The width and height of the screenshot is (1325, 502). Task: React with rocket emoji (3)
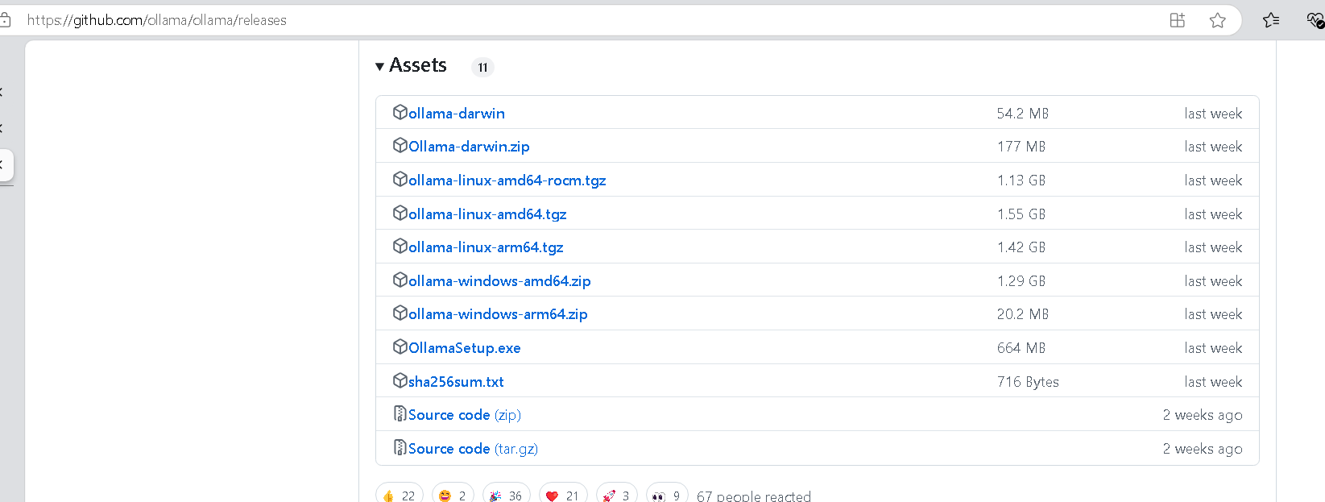pos(617,495)
